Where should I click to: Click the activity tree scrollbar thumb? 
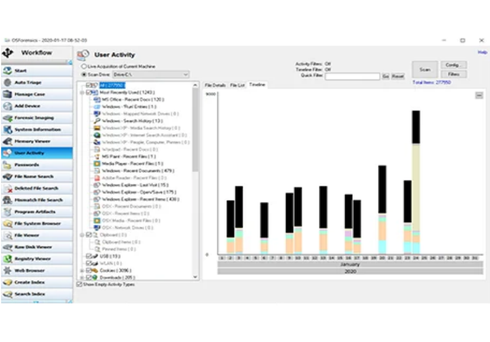(195, 129)
